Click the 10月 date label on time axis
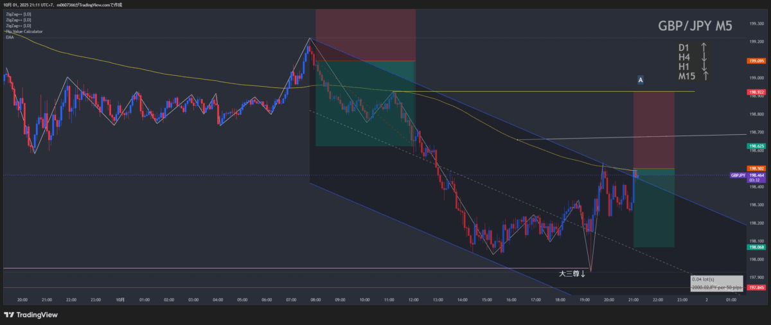 120,299
